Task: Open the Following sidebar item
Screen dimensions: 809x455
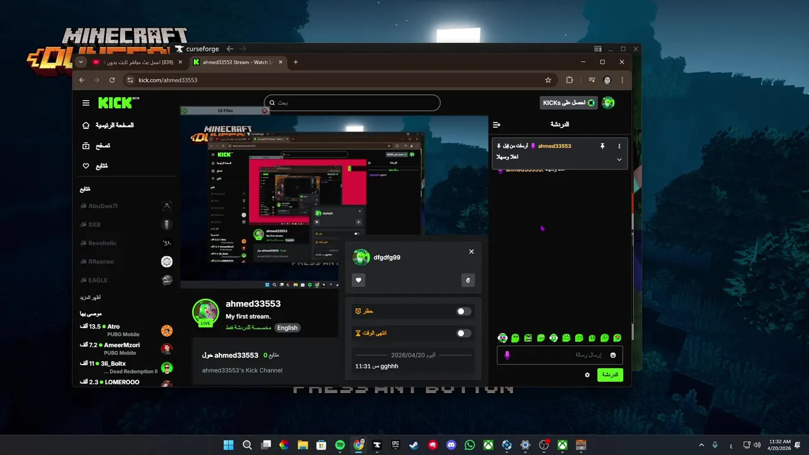Action: 95,166
